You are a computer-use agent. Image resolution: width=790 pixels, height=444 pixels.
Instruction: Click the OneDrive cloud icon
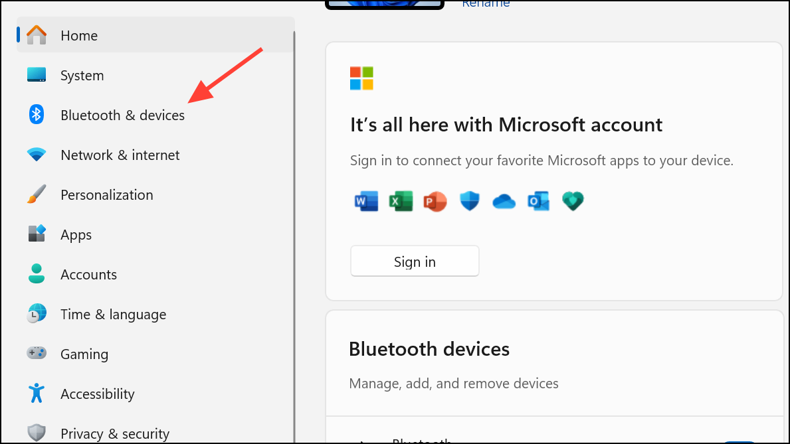(504, 200)
